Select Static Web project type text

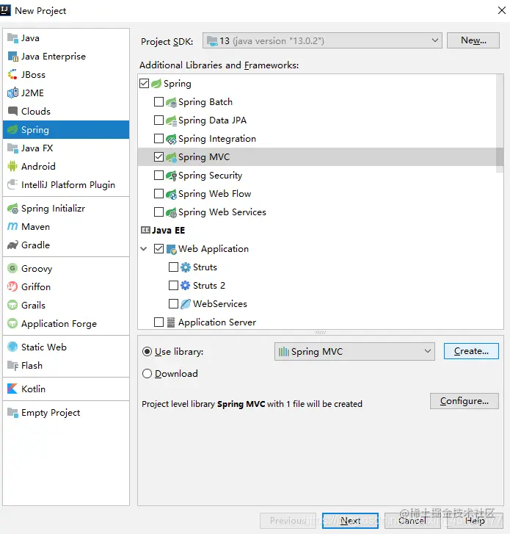[x=44, y=347]
